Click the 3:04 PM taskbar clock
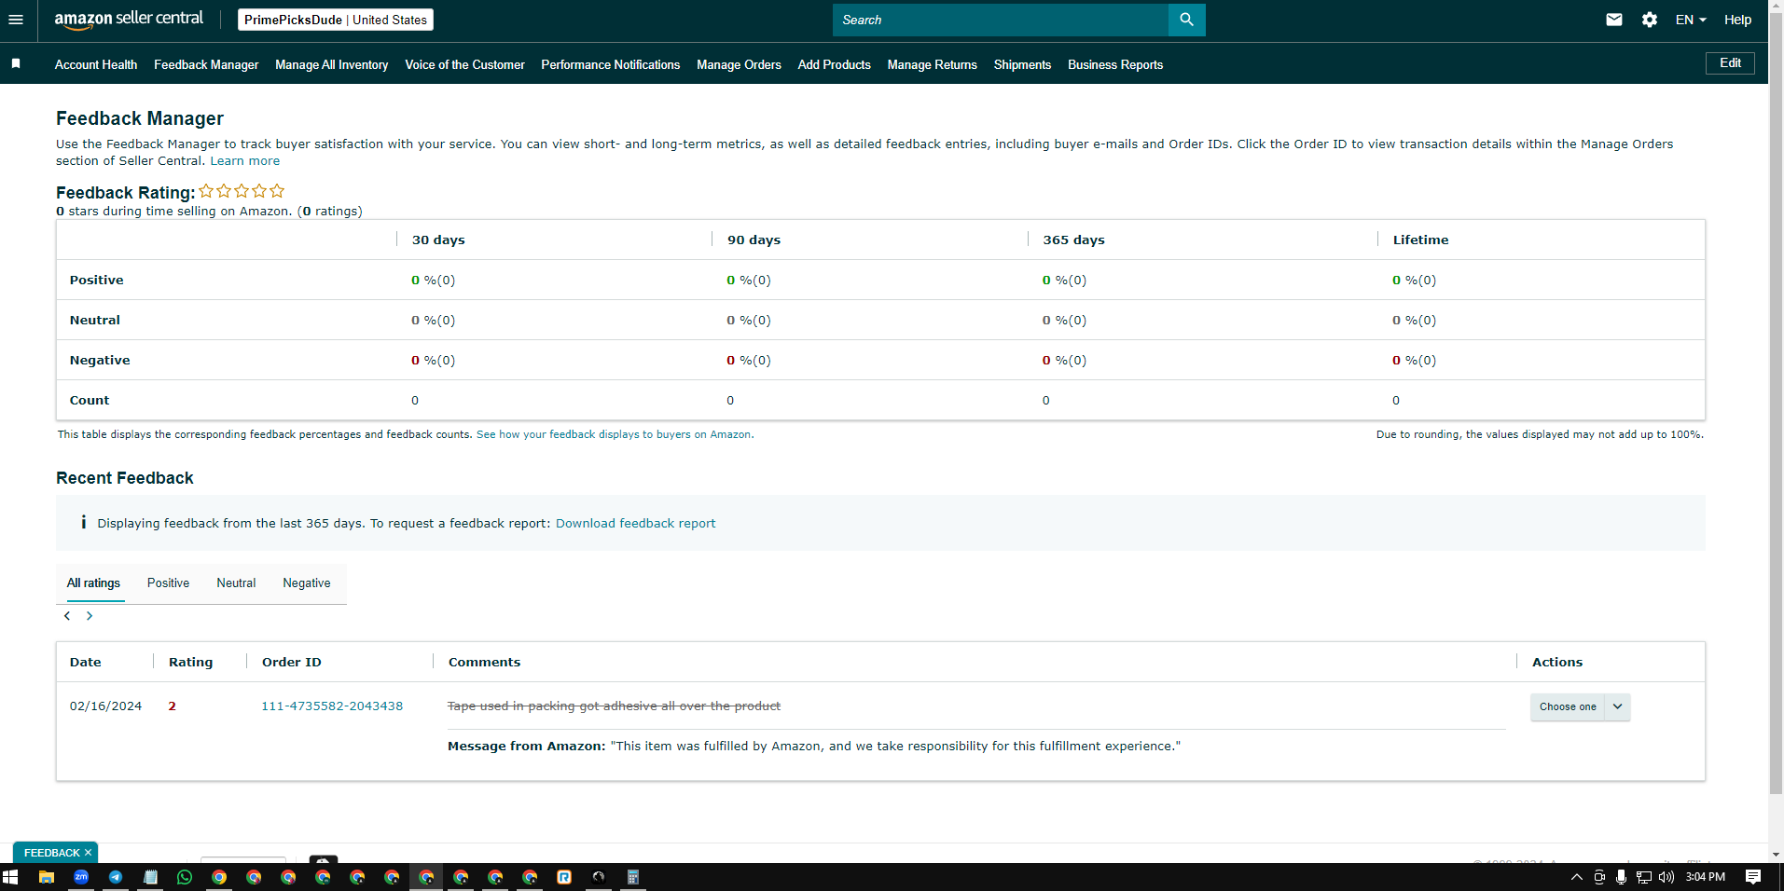 pyautogui.click(x=1706, y=877)
